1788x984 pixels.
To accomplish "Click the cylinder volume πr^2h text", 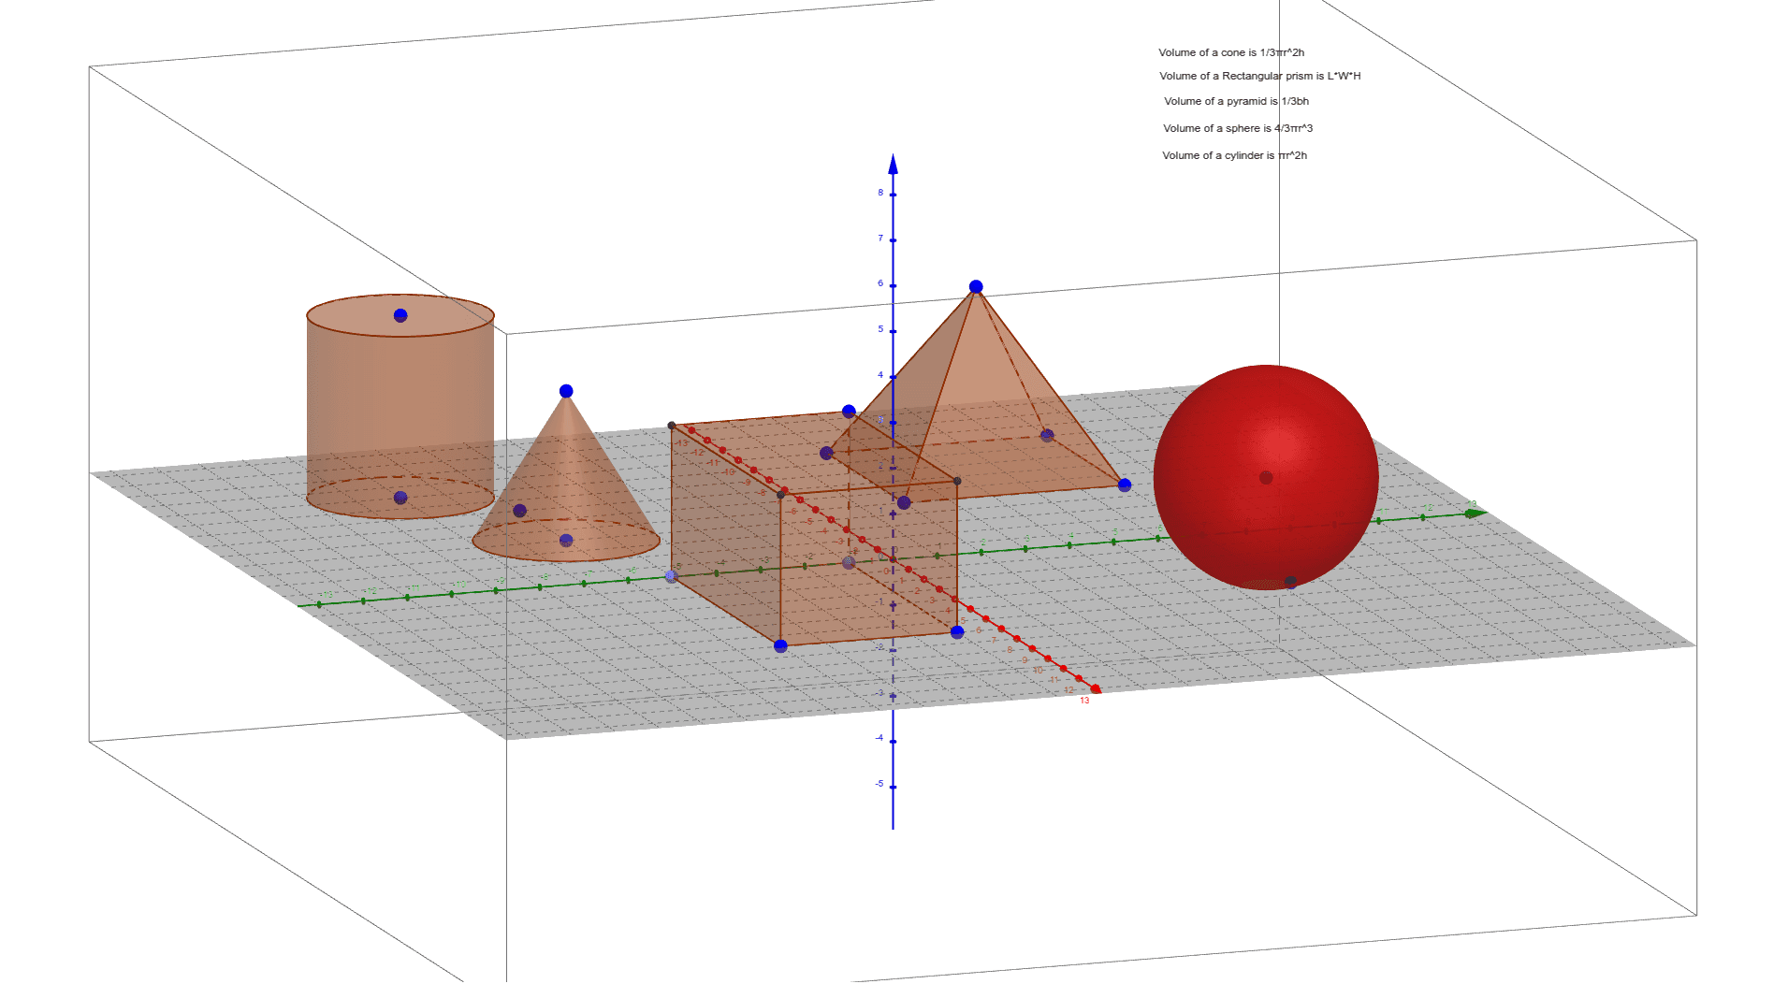I will pos(1234,155).
